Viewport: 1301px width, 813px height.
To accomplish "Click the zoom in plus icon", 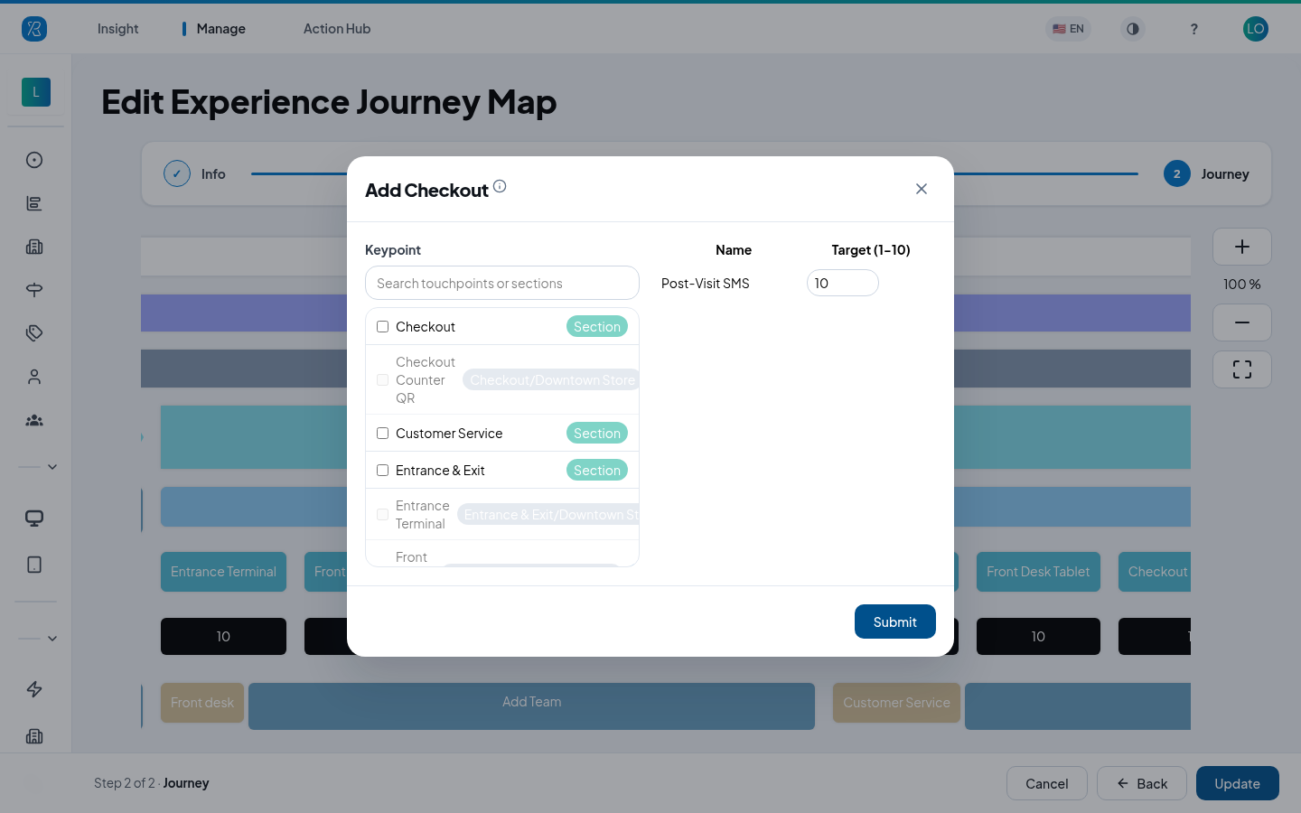I will coord(1242,247).
